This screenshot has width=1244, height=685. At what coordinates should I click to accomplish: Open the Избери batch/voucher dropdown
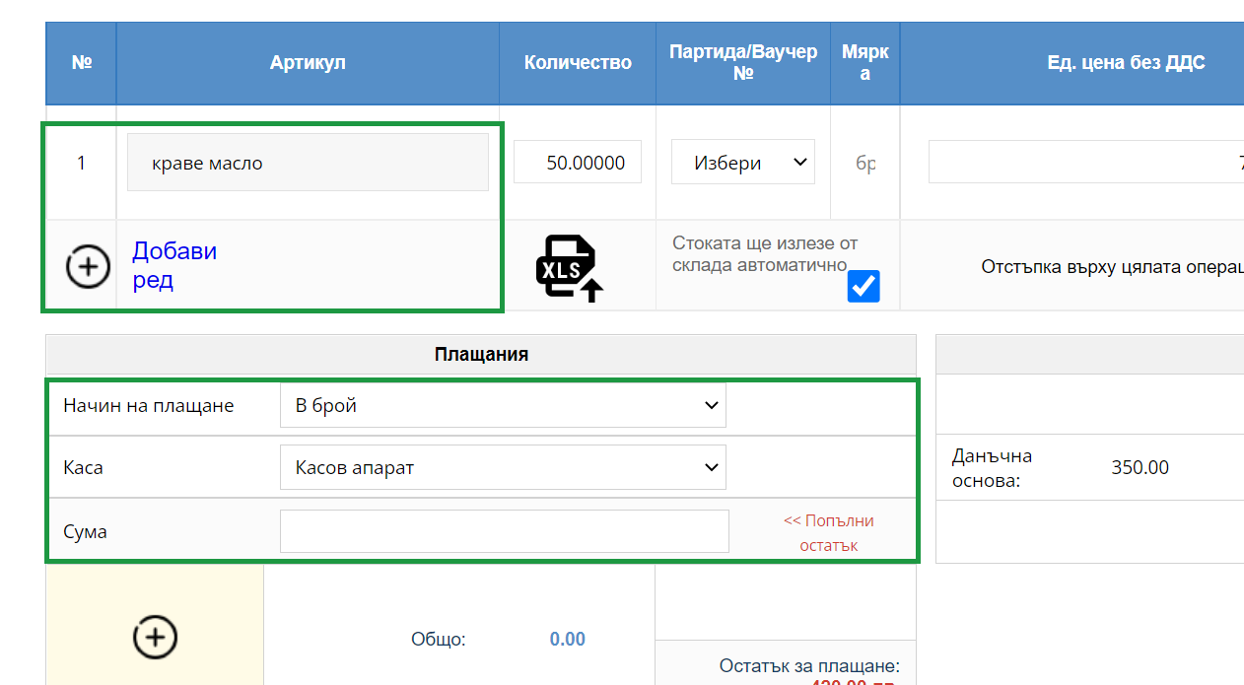pos(743,162)
